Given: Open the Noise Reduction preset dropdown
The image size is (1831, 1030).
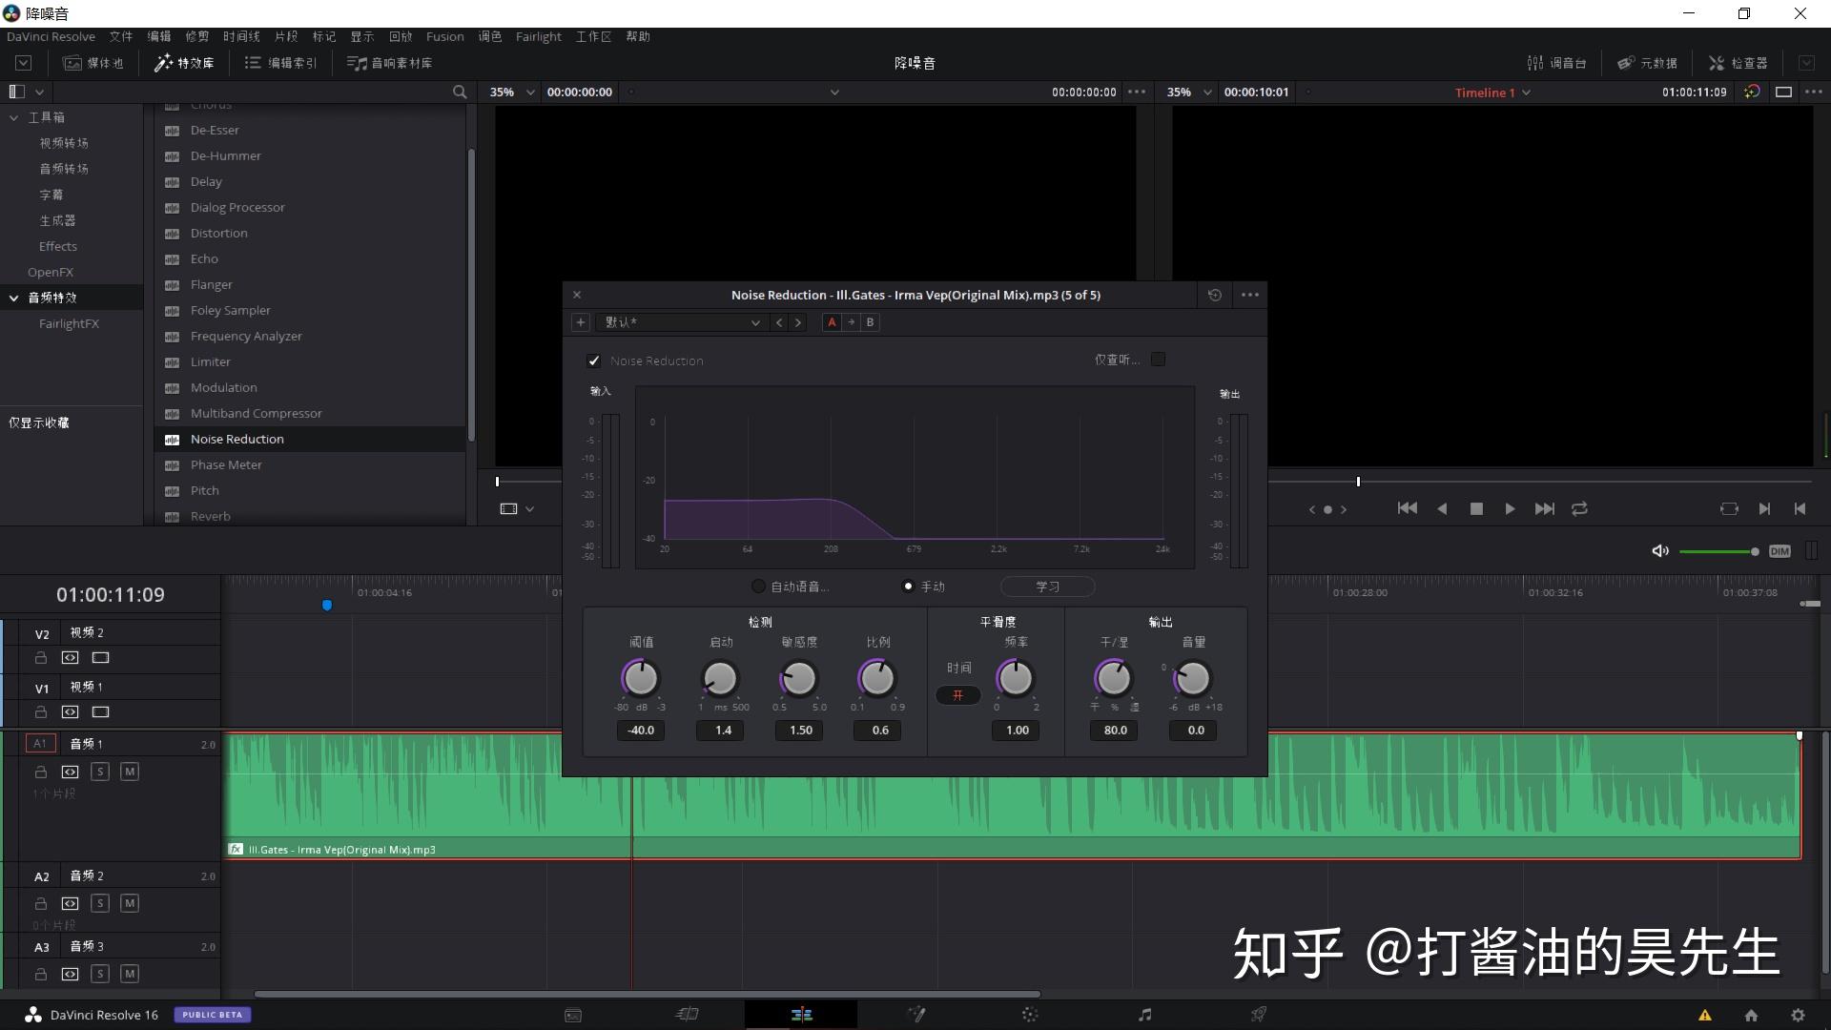Looking at the screenshot, I should [x=681, y=322].
